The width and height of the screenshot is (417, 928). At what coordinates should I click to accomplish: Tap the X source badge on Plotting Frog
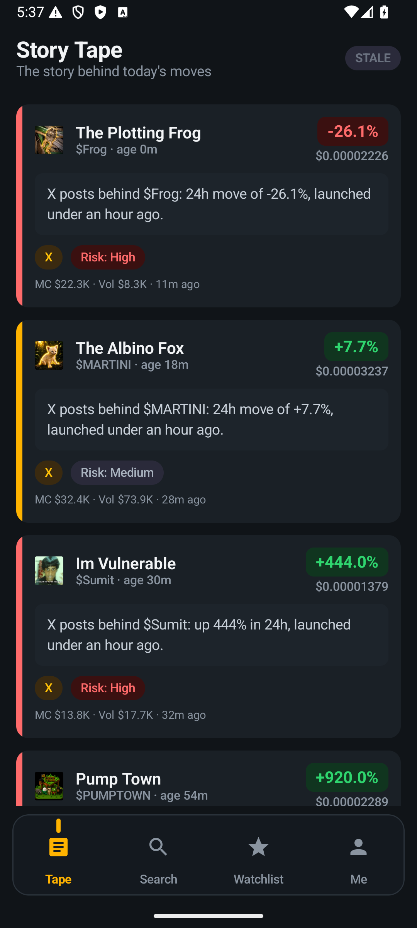[x=49, y=257]
